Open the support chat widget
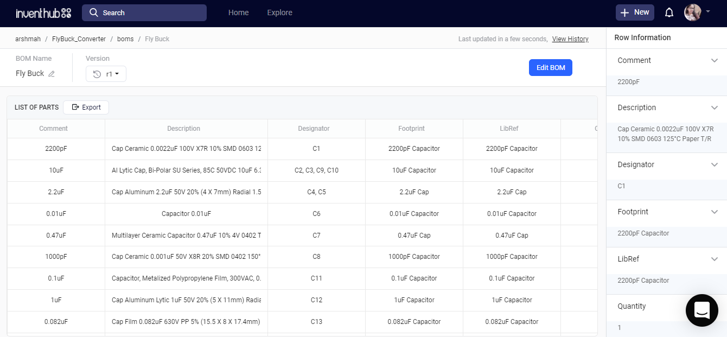The width and height of the screenshot is (727, 337). click(x=702, y=310)
